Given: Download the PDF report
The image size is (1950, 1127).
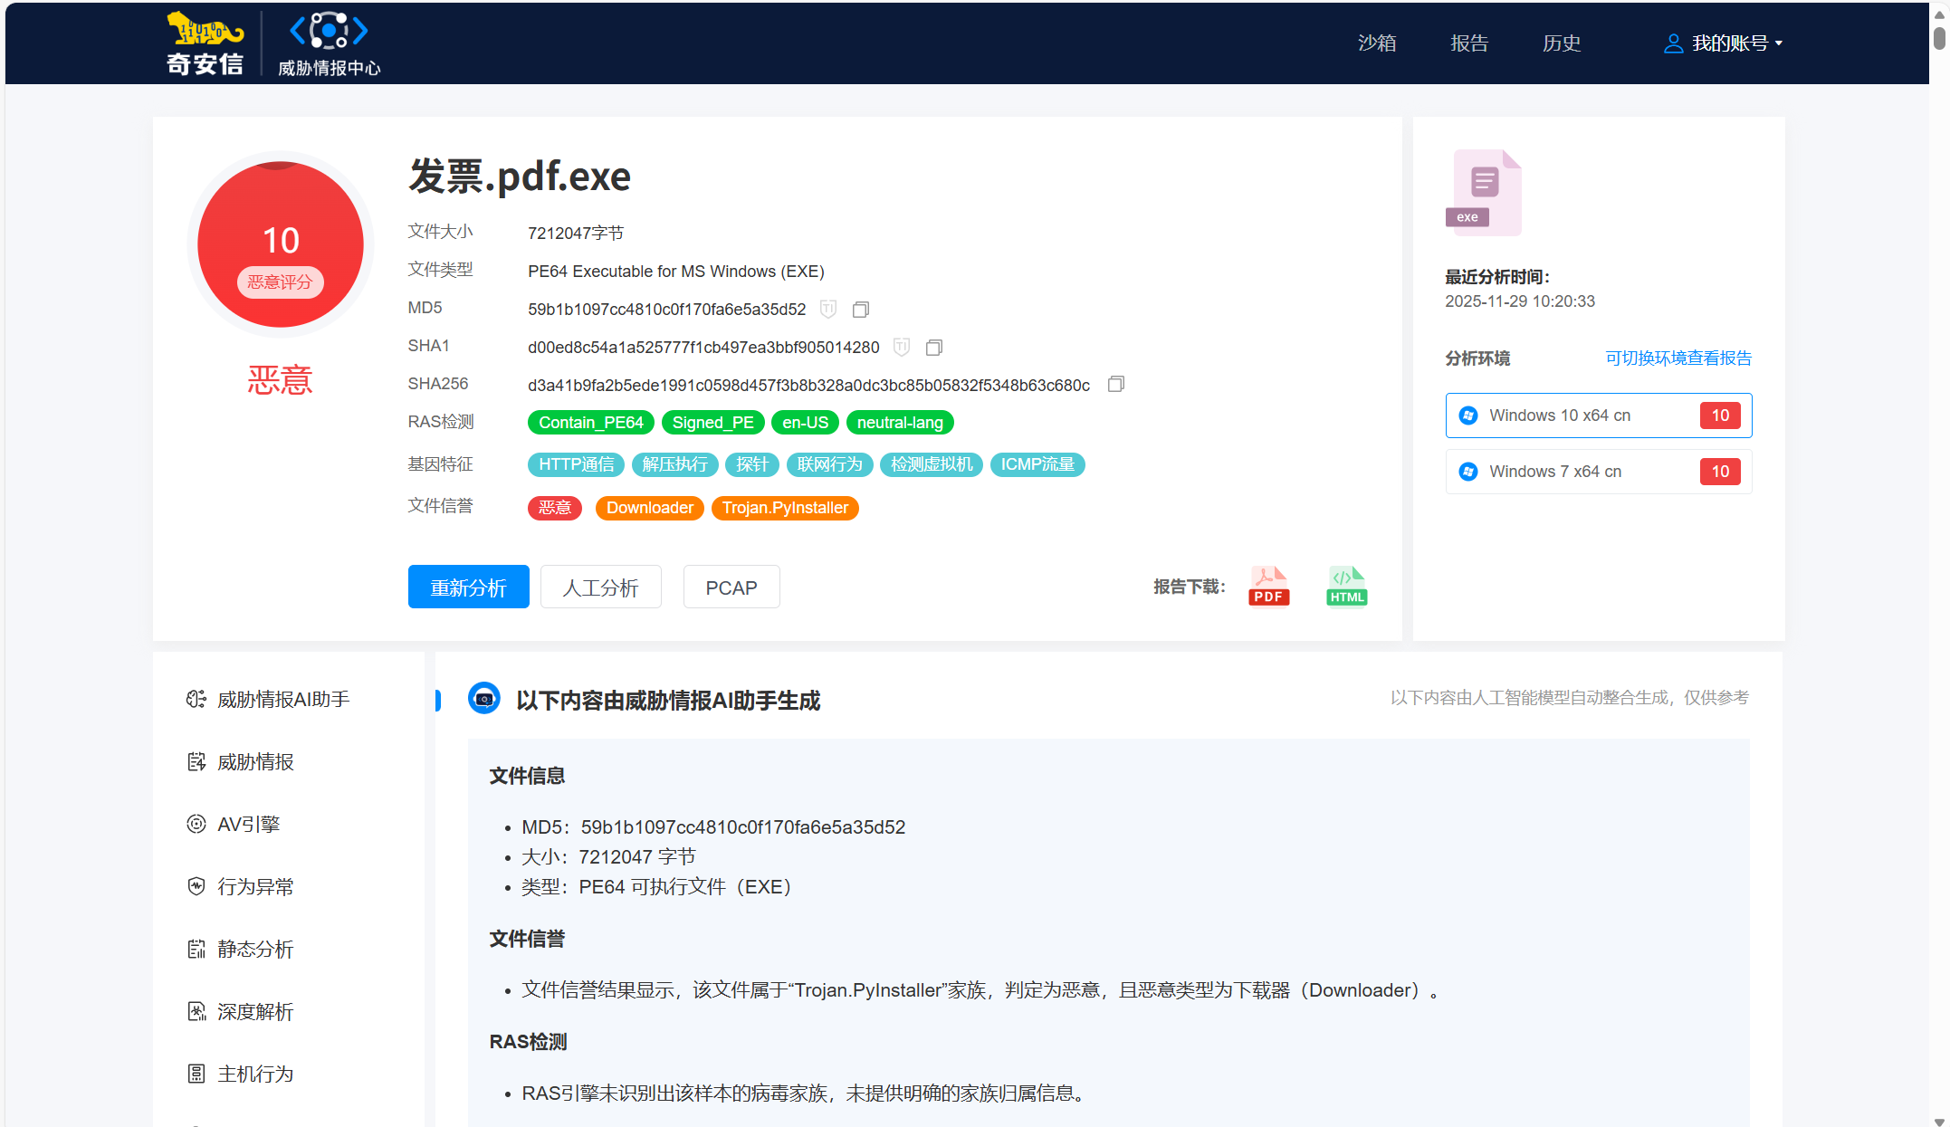Looking at the screenshot, I should point(1268,587).
